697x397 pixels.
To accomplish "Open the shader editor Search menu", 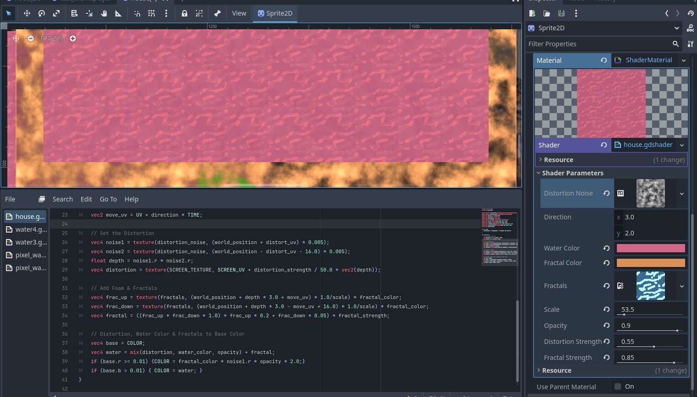I will (63, 199).
